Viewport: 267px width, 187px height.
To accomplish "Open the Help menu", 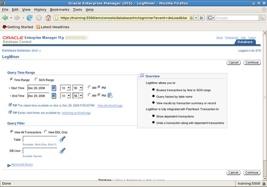I will (x=90, y=10).
